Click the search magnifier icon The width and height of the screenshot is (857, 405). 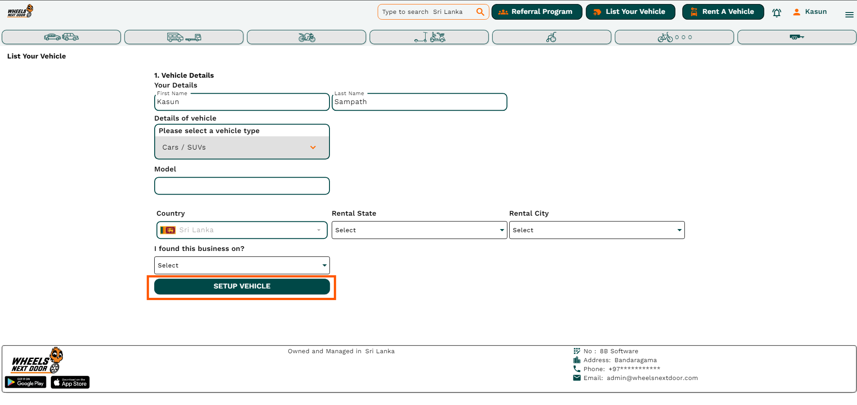pos(480,12)
